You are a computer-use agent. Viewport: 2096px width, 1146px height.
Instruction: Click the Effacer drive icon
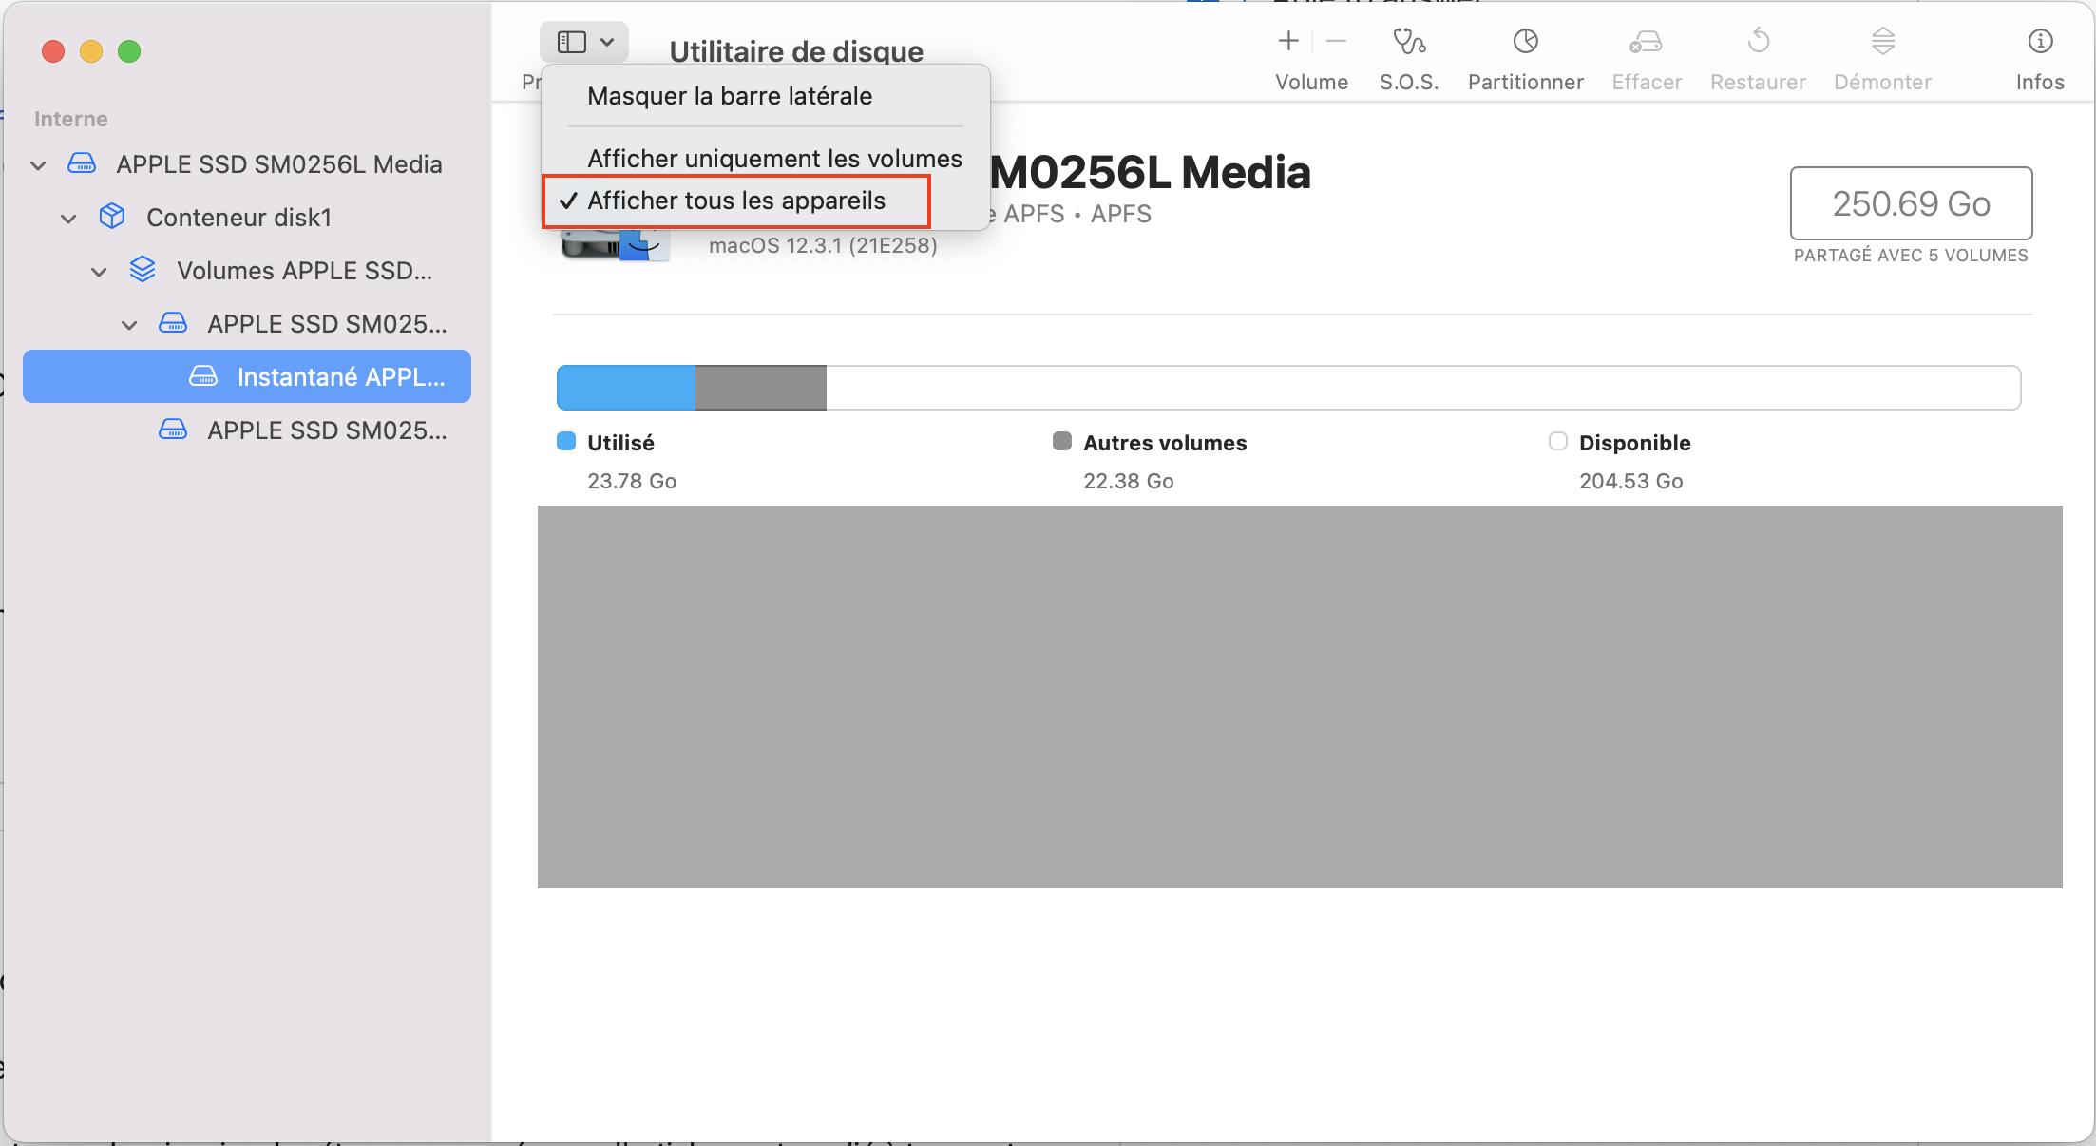pyautogui.click(x=1646, y=42)
